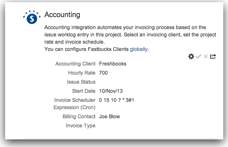
Task: Click the greyed-out checkmark save icon
Action: pyautogui.click(x=198, y=56)
